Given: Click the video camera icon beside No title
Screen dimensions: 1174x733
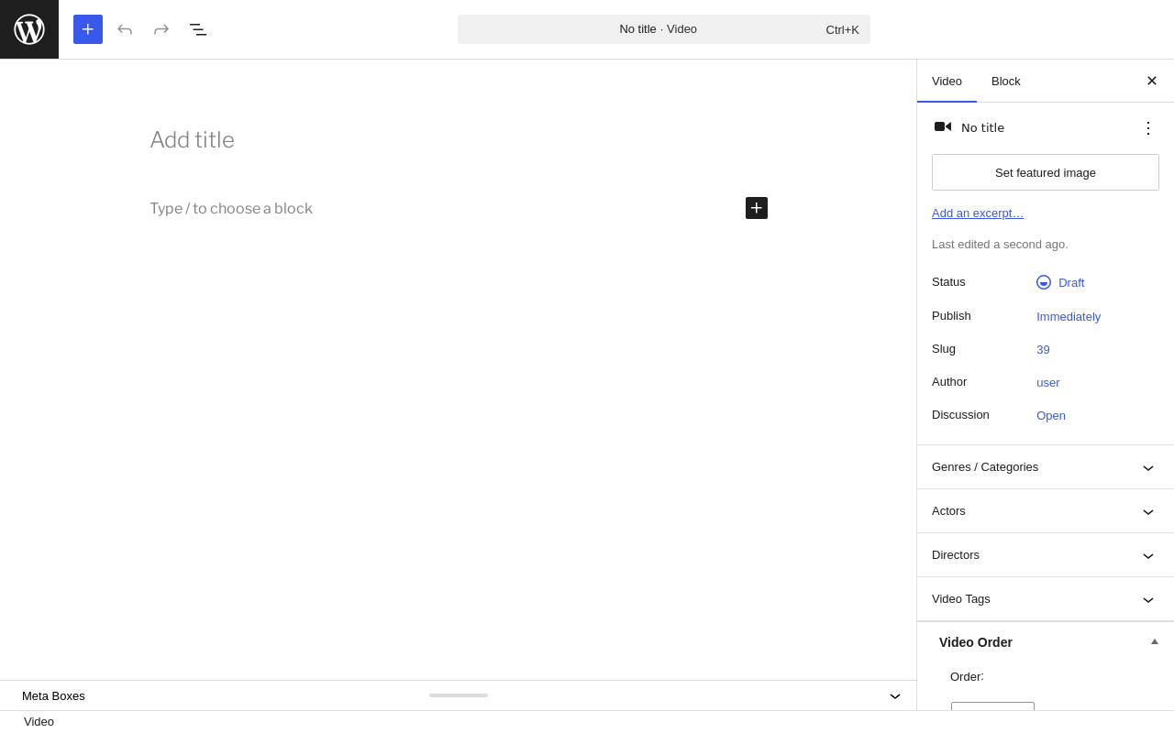Looking at the screenshot, I should click(943, 127).
